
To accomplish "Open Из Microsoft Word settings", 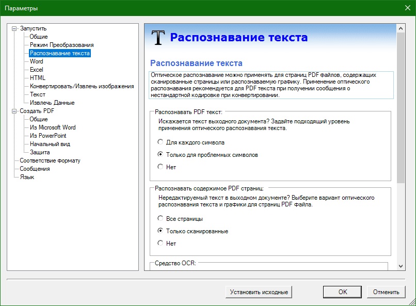I will tap(53, 127).
